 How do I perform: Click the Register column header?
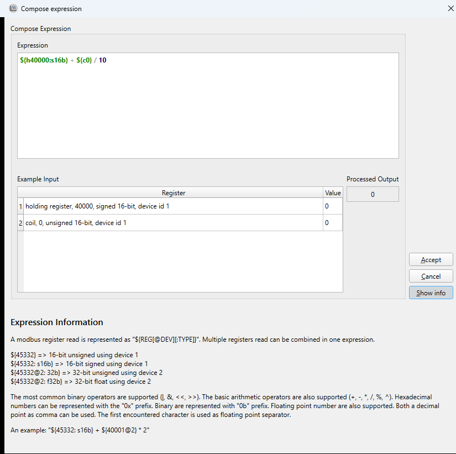pos(174,192)
